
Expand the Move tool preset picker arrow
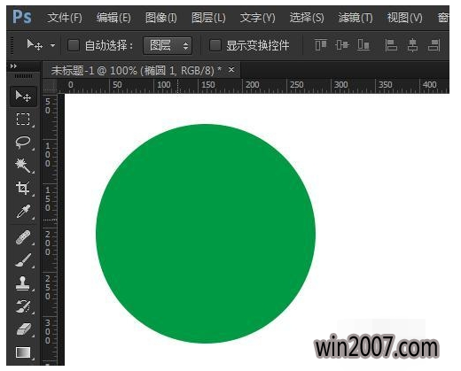52,46
